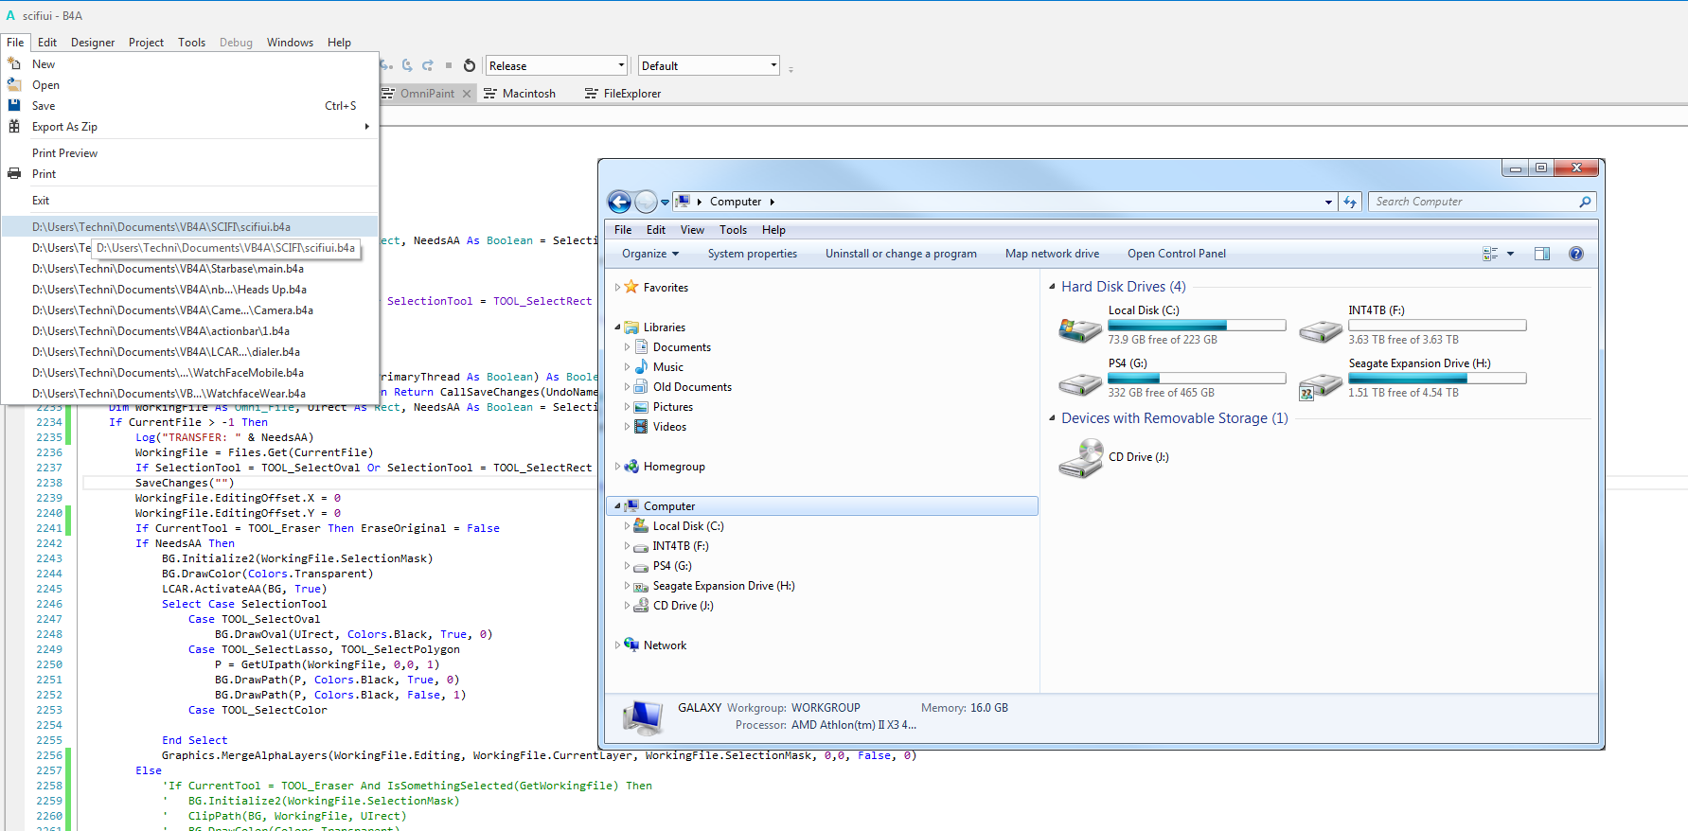This screenshot has width=1688, height=831.
Task: Click the change view icon in Explorer
Action: coord(1490,254)
